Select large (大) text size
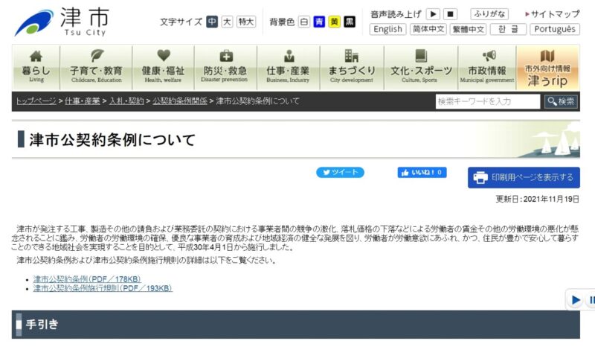The image size is (595, 350). [227, 22]
